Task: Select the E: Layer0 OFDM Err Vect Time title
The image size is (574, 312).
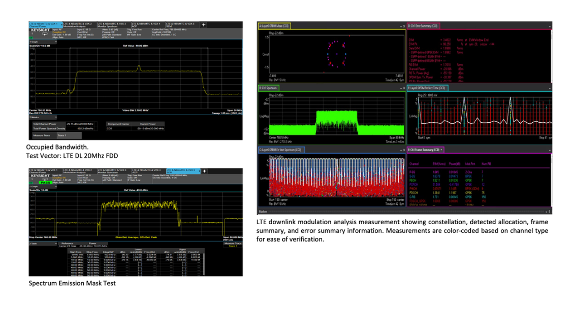Action: coord(427,88)
